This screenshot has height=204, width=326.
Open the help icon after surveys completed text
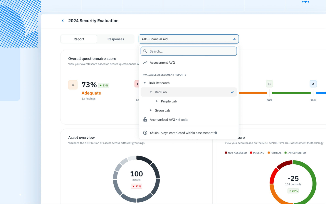216,133
